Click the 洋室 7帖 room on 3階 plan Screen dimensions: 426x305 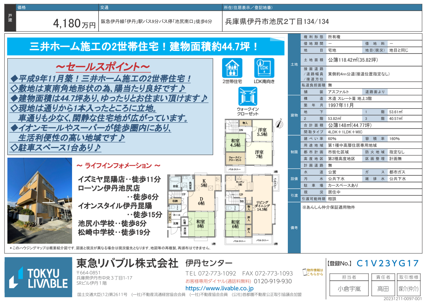[x=259, y=154]
